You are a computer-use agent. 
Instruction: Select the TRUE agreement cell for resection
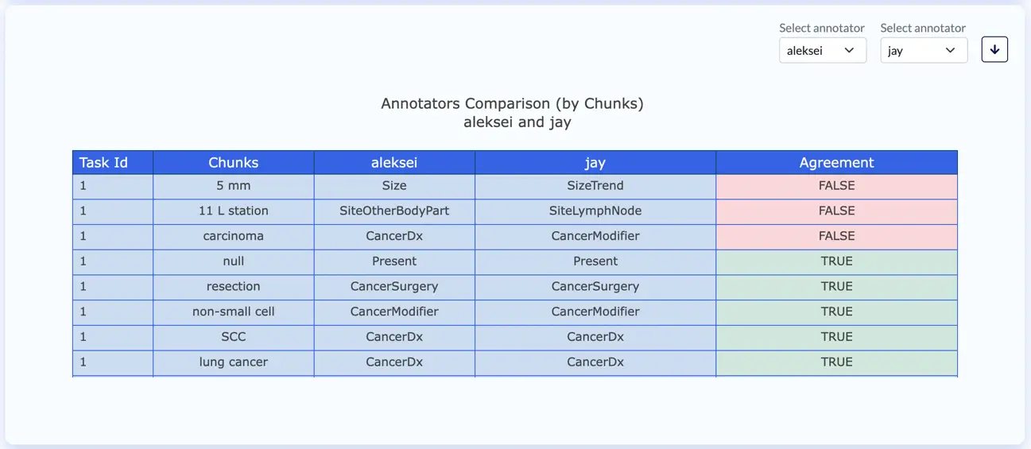tap(836, 286)
